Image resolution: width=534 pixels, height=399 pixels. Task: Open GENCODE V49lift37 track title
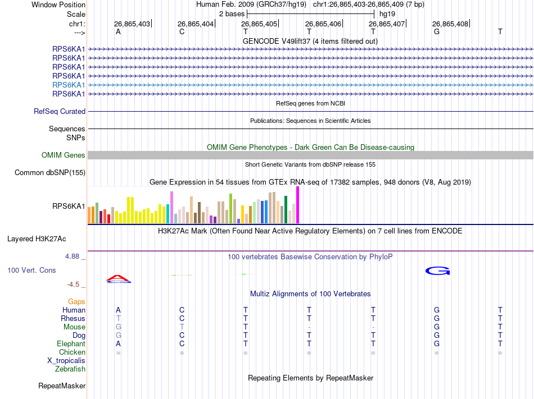[x=310, y=41]
